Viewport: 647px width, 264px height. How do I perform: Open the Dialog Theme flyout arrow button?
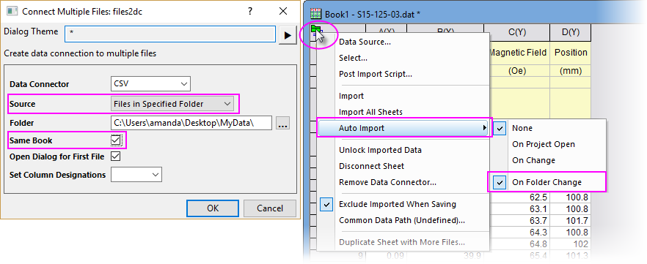pyautogui.click(x=288, y=36)
